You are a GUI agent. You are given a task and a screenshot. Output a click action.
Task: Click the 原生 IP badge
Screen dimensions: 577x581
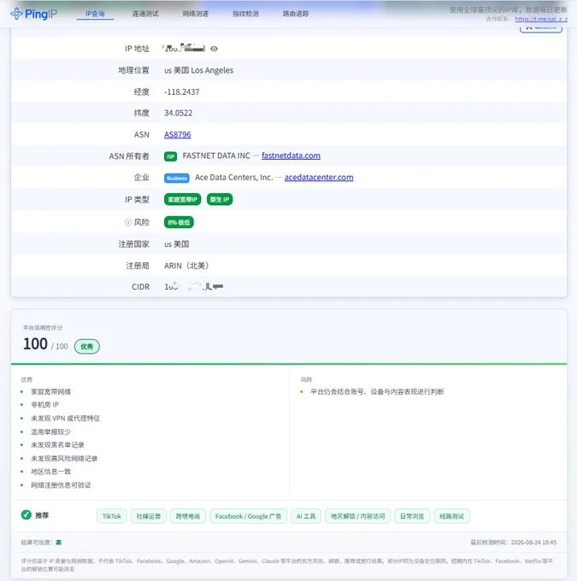220,200
